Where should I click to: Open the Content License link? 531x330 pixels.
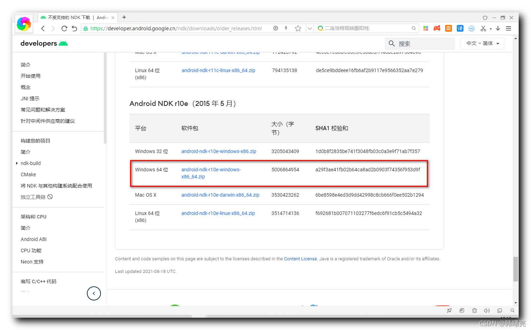pyautogui.click(x=300, y=259)
